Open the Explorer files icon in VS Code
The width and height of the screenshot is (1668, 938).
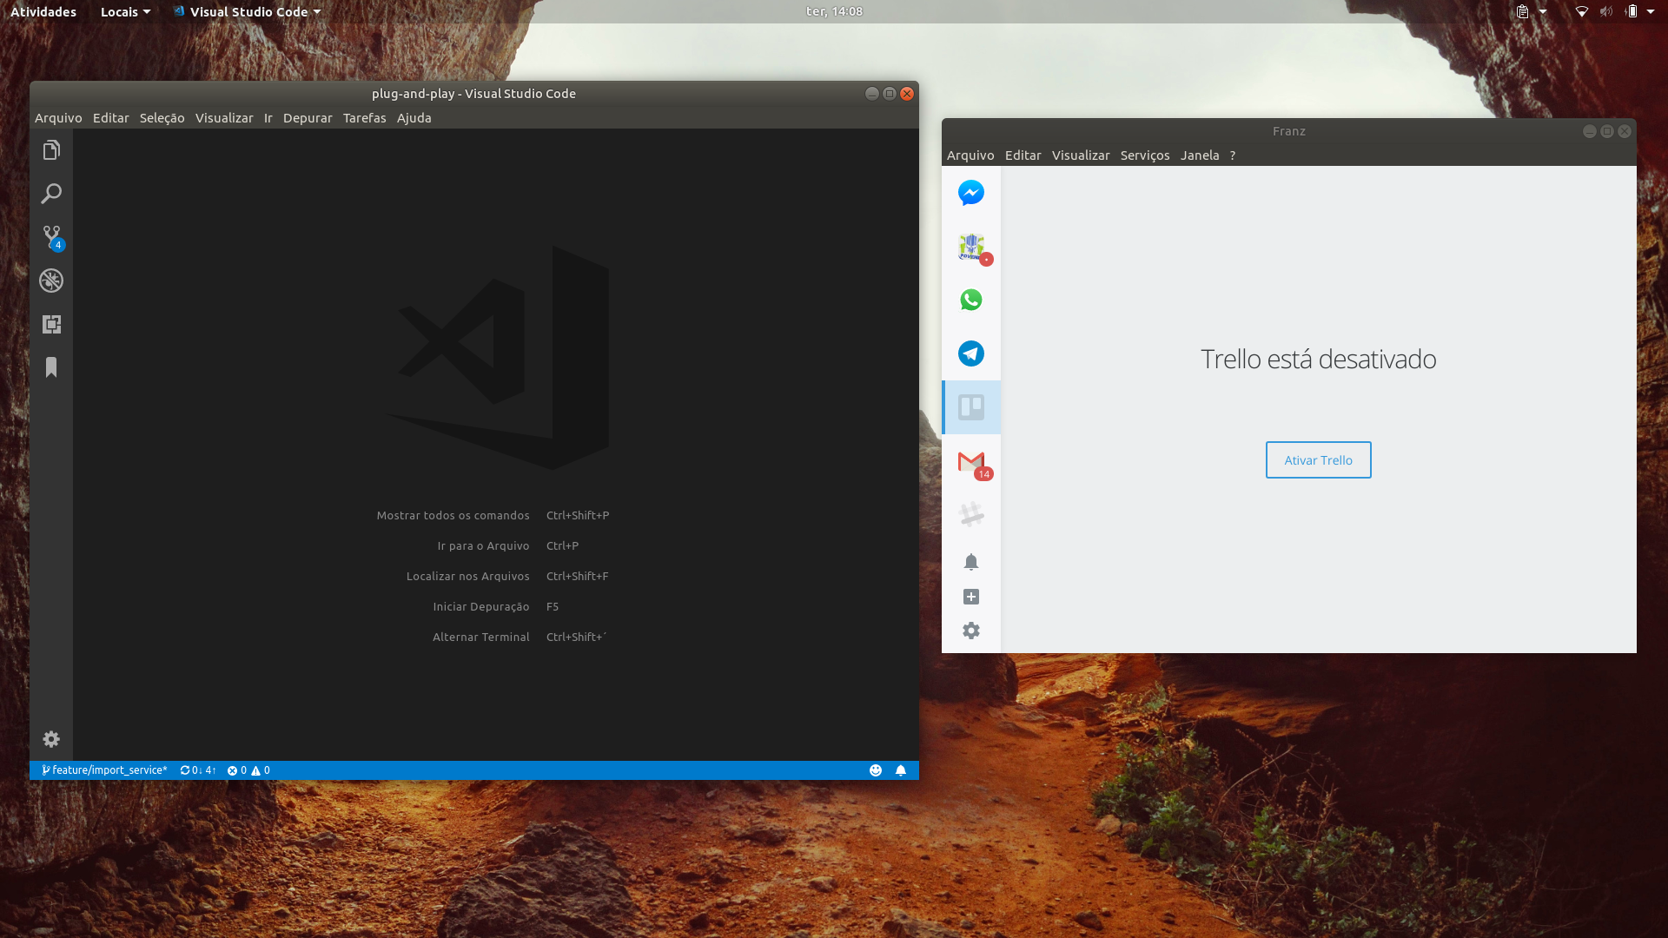coord(51,150)
